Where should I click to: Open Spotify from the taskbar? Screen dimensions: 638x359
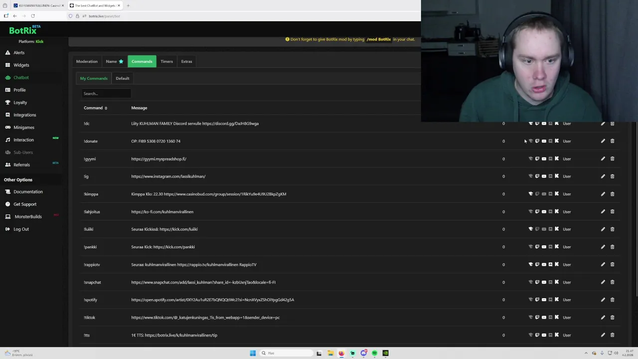(x=374, y=353)
